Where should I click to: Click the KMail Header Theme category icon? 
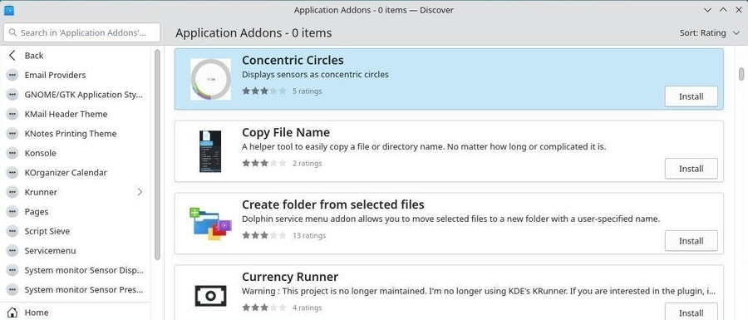pyautogui.click(x=12, y=114)
